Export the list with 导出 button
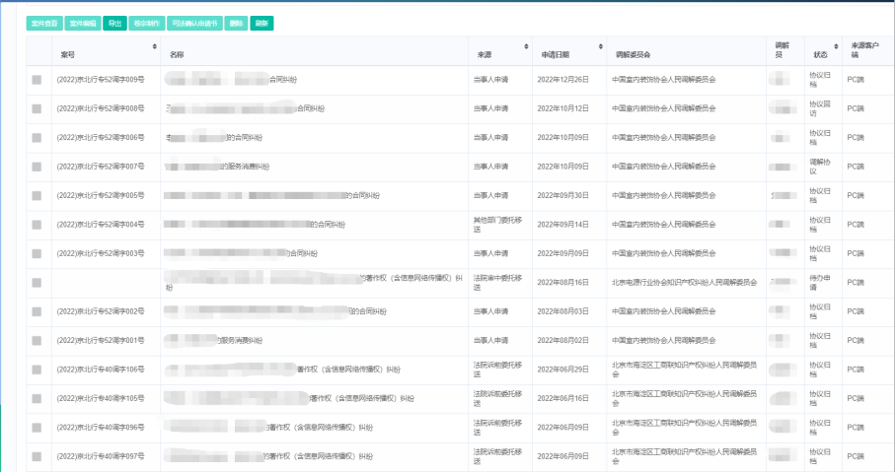Screen dimensions: 895x472 tap(114, 23)
